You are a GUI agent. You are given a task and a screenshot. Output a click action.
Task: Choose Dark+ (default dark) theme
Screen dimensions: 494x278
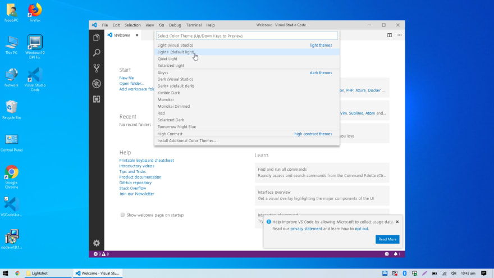coord(246,86)
